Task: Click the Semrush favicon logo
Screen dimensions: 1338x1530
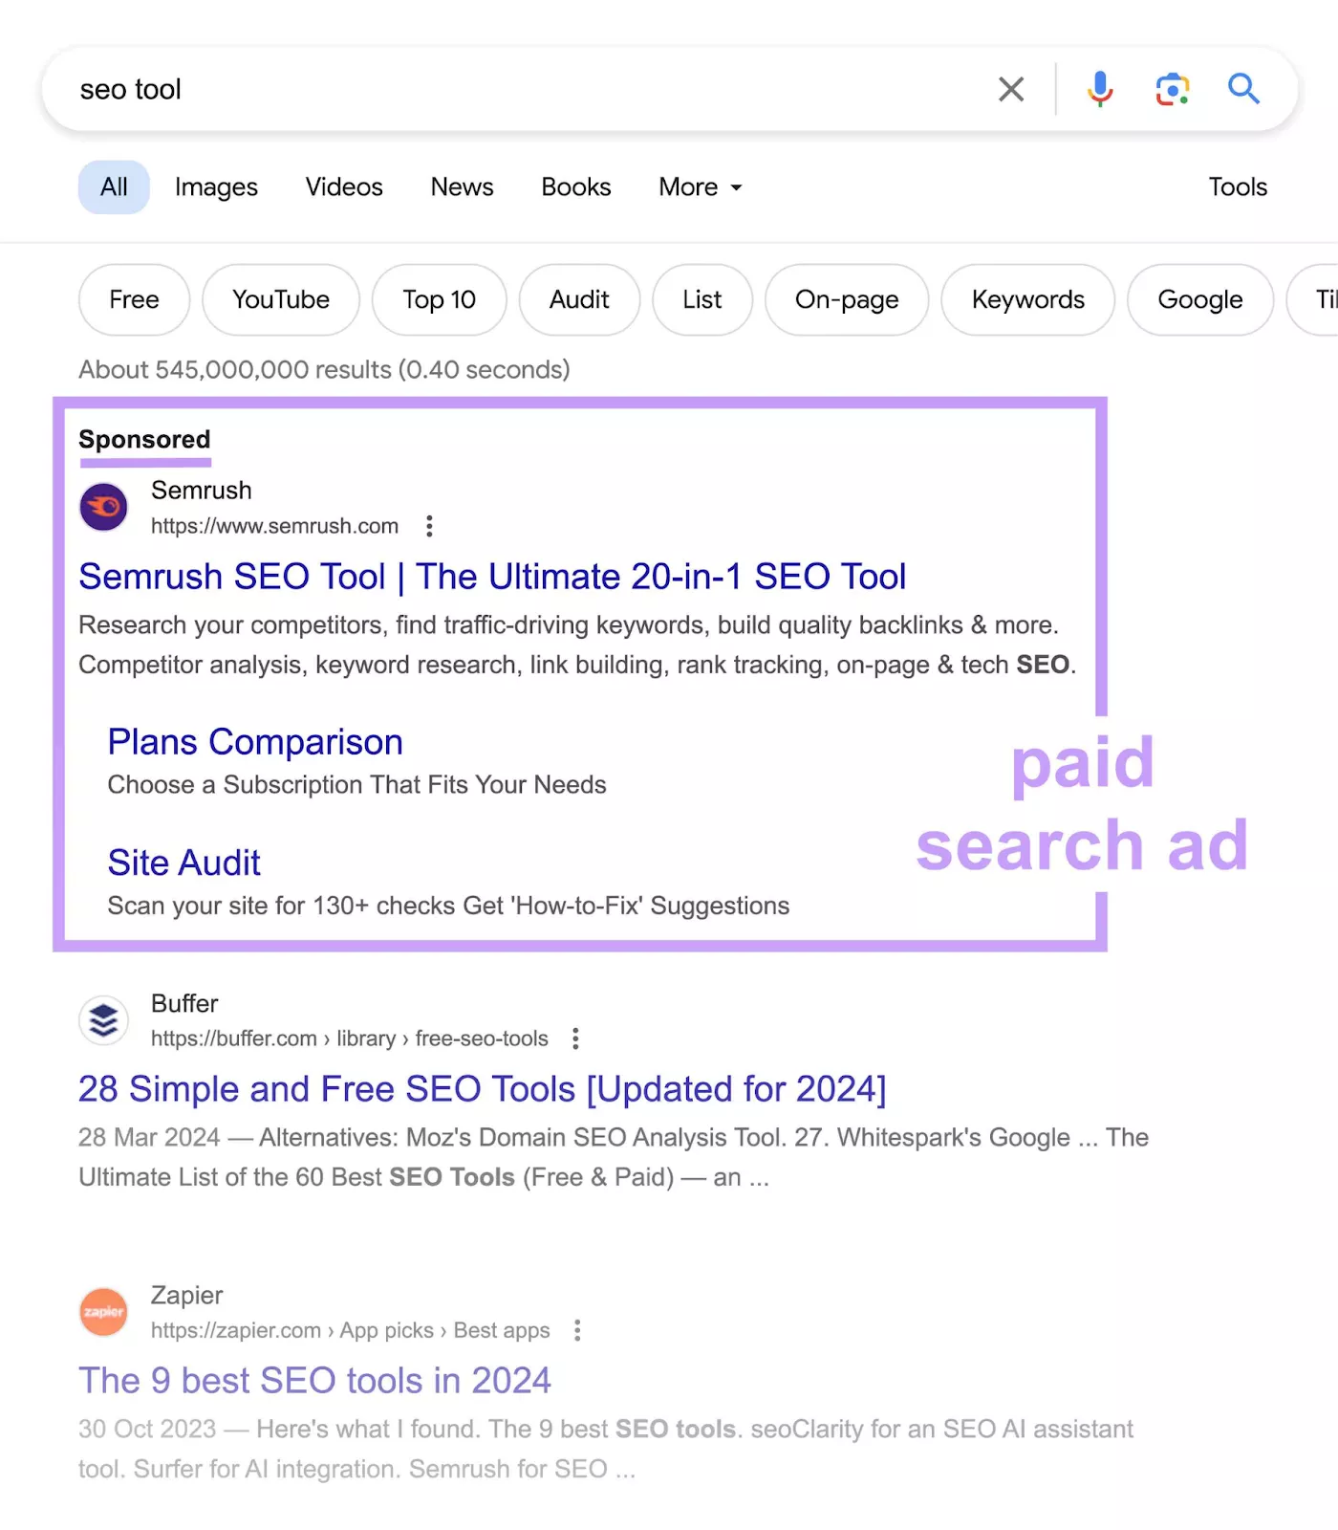Action: coord(103,507)
